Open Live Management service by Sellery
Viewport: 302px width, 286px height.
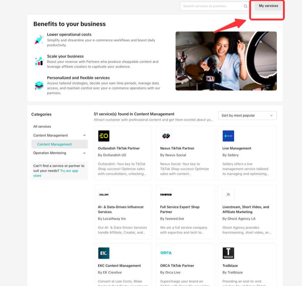coord(237,148)
